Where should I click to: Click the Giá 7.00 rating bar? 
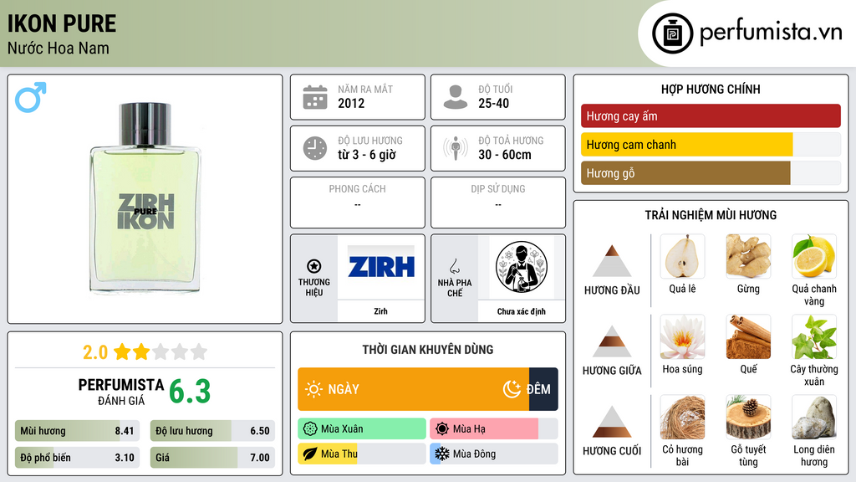coord(212,458)
